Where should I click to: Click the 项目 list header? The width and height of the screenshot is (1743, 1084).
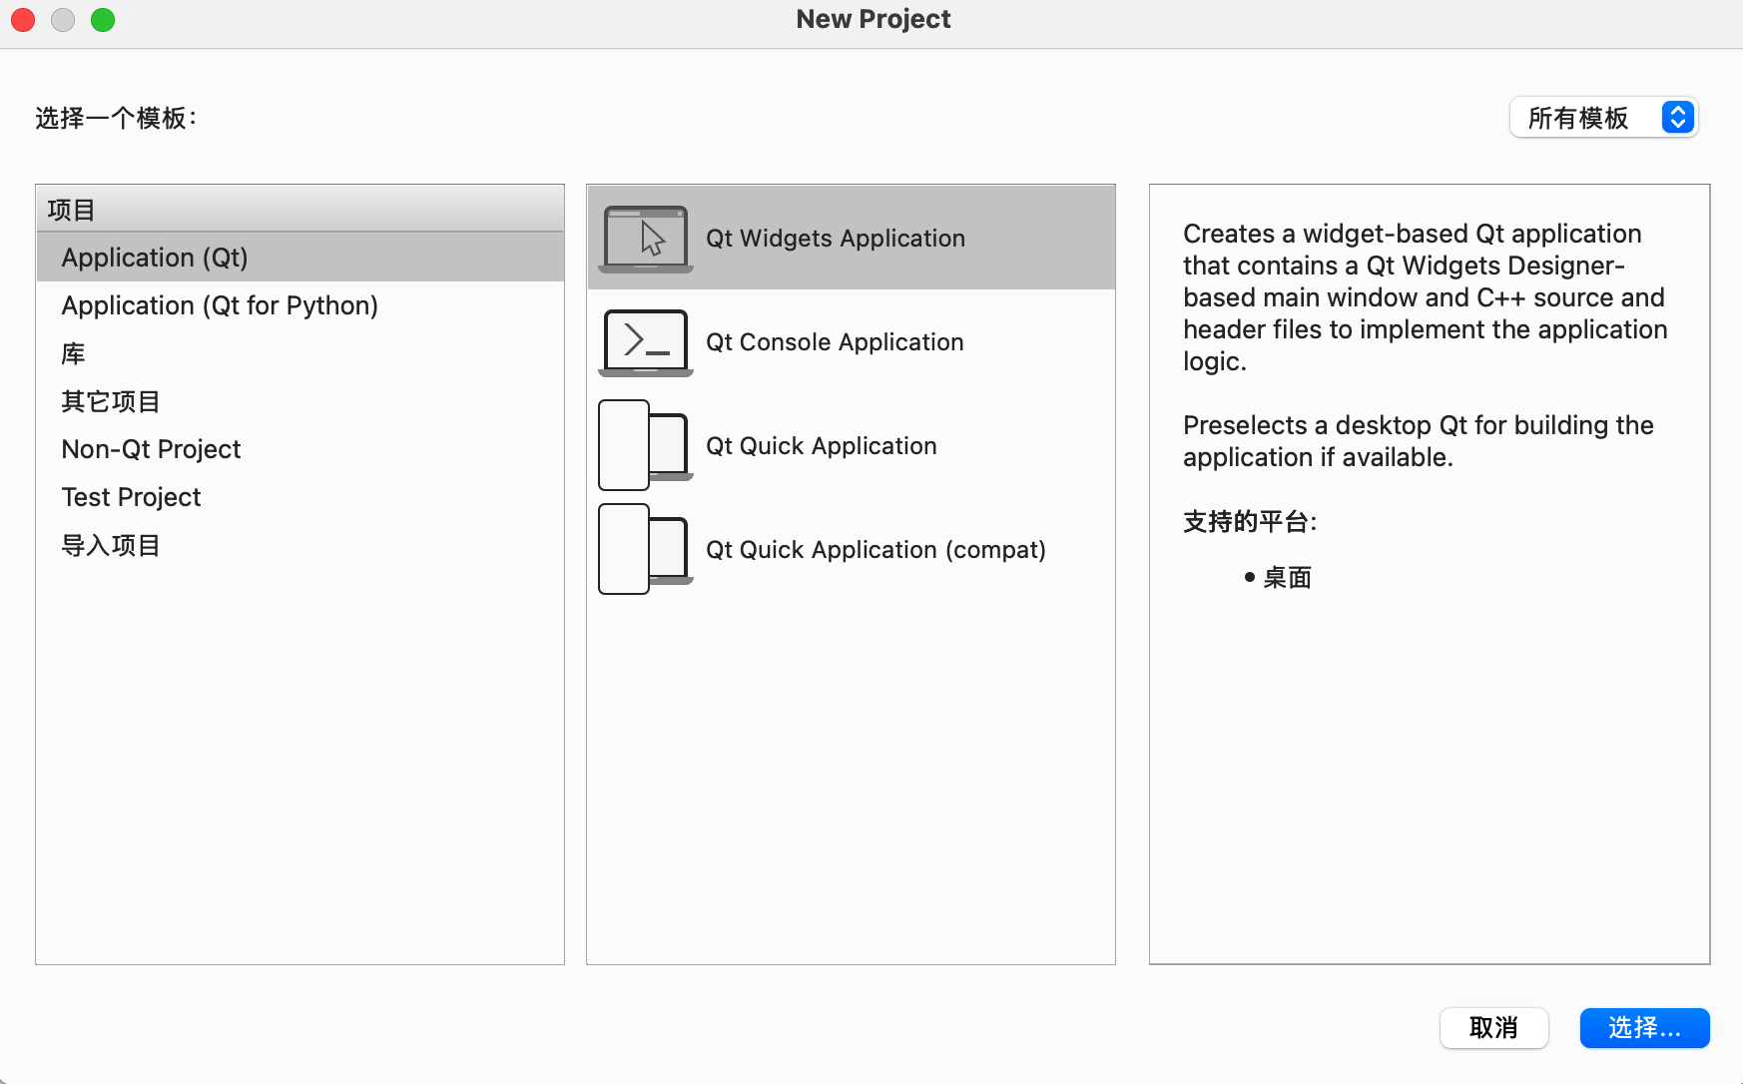pyautogui.click(x=299, y=210)
